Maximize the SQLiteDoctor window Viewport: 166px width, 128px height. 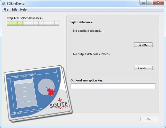click(x=150, y=2)
